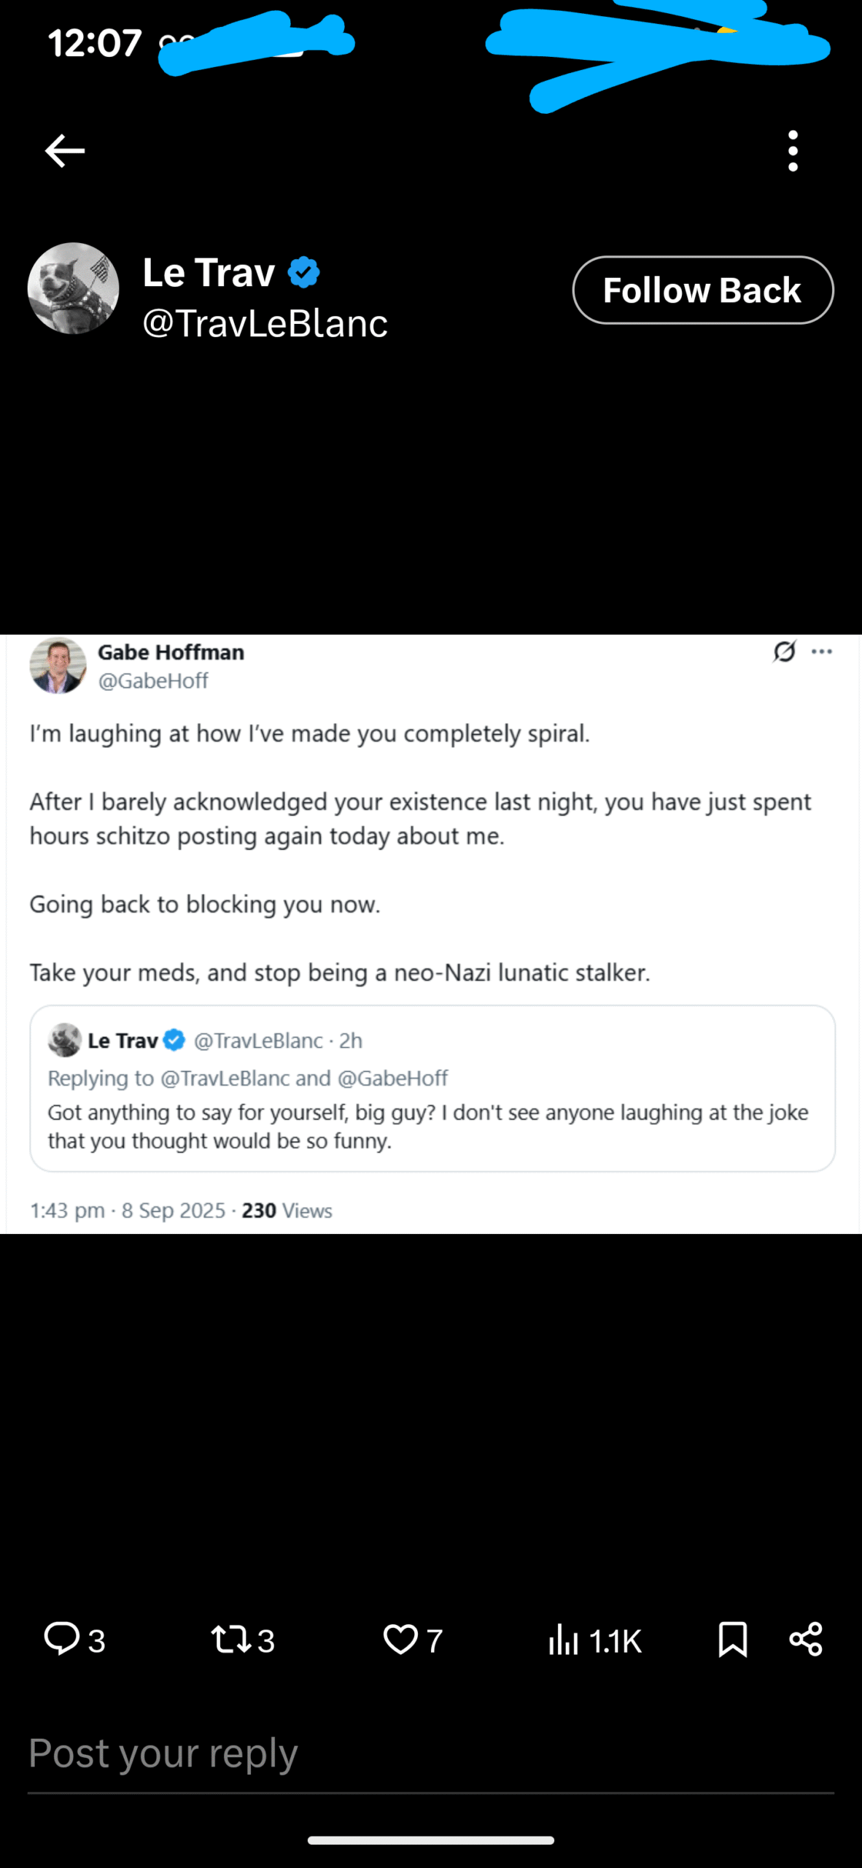Open the @TravLeBlanc handle
Screen dimensions: 862x1868
265,323
